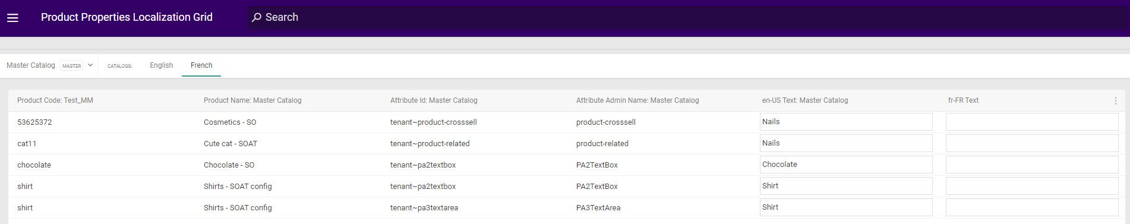1130x224 pixels.
Task: Select product code cat11 cell
Action: [27, 144]
